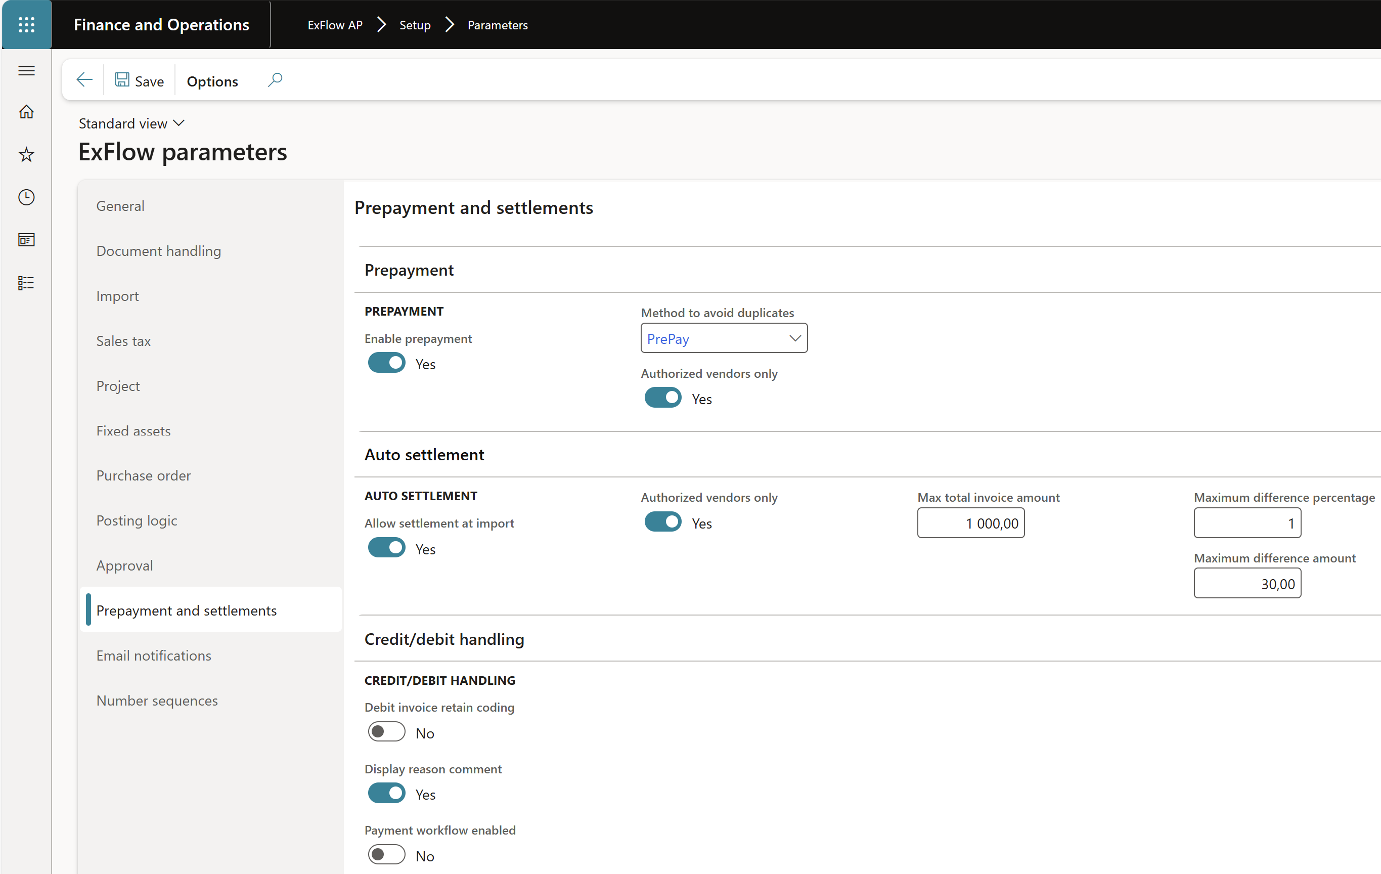Click the search magnifier icon
The width and height of the screenshot is (1381, 874).
coord(275,80)
